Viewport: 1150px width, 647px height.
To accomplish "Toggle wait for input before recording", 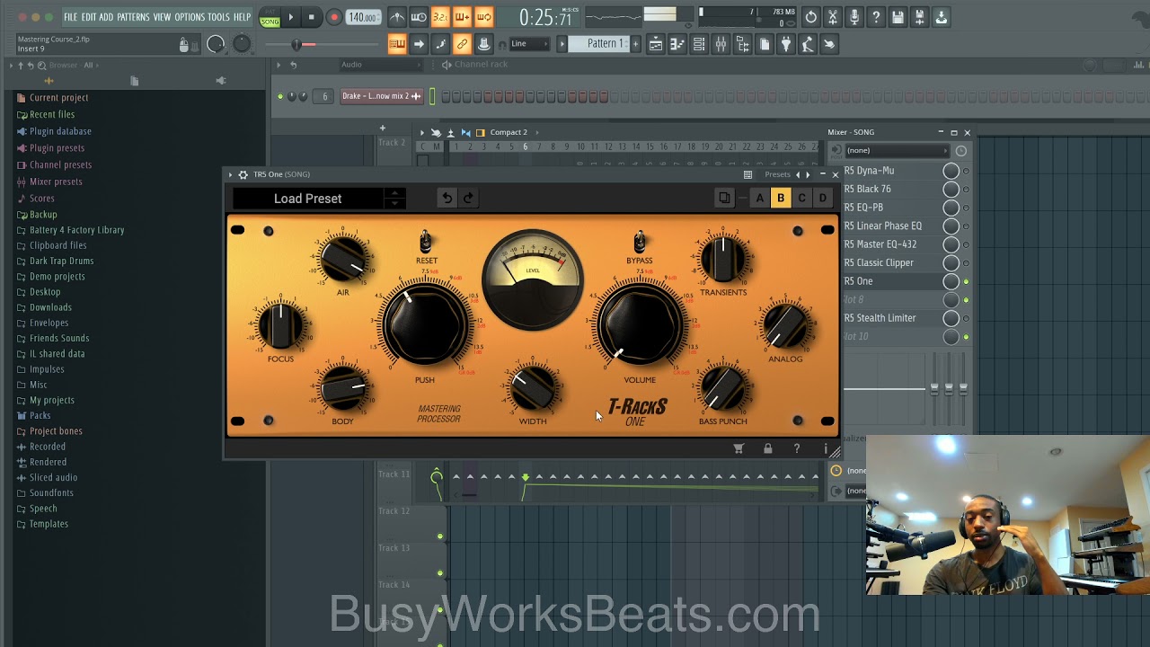I will [419, 17].
